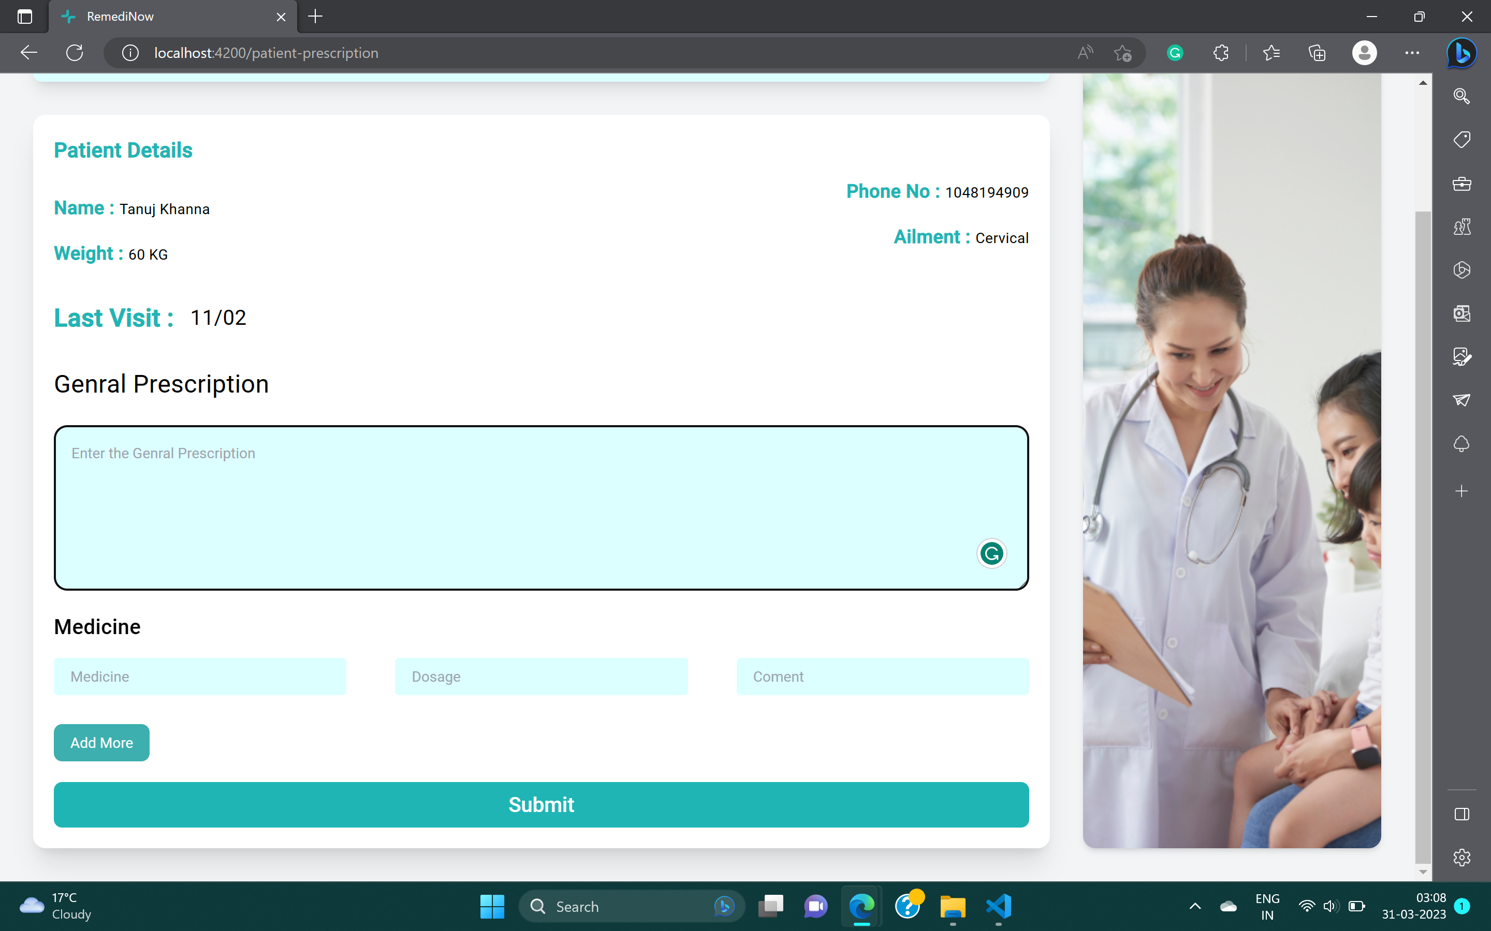Expand hidden system tray icons chevron
The width and height of the screenshot is (1491, 931).
click(x=1195, y=906)
